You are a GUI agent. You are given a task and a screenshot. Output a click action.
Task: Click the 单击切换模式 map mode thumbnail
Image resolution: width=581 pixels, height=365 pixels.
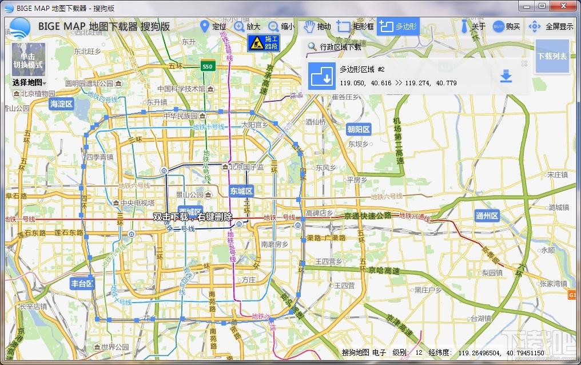coord(29,61)
